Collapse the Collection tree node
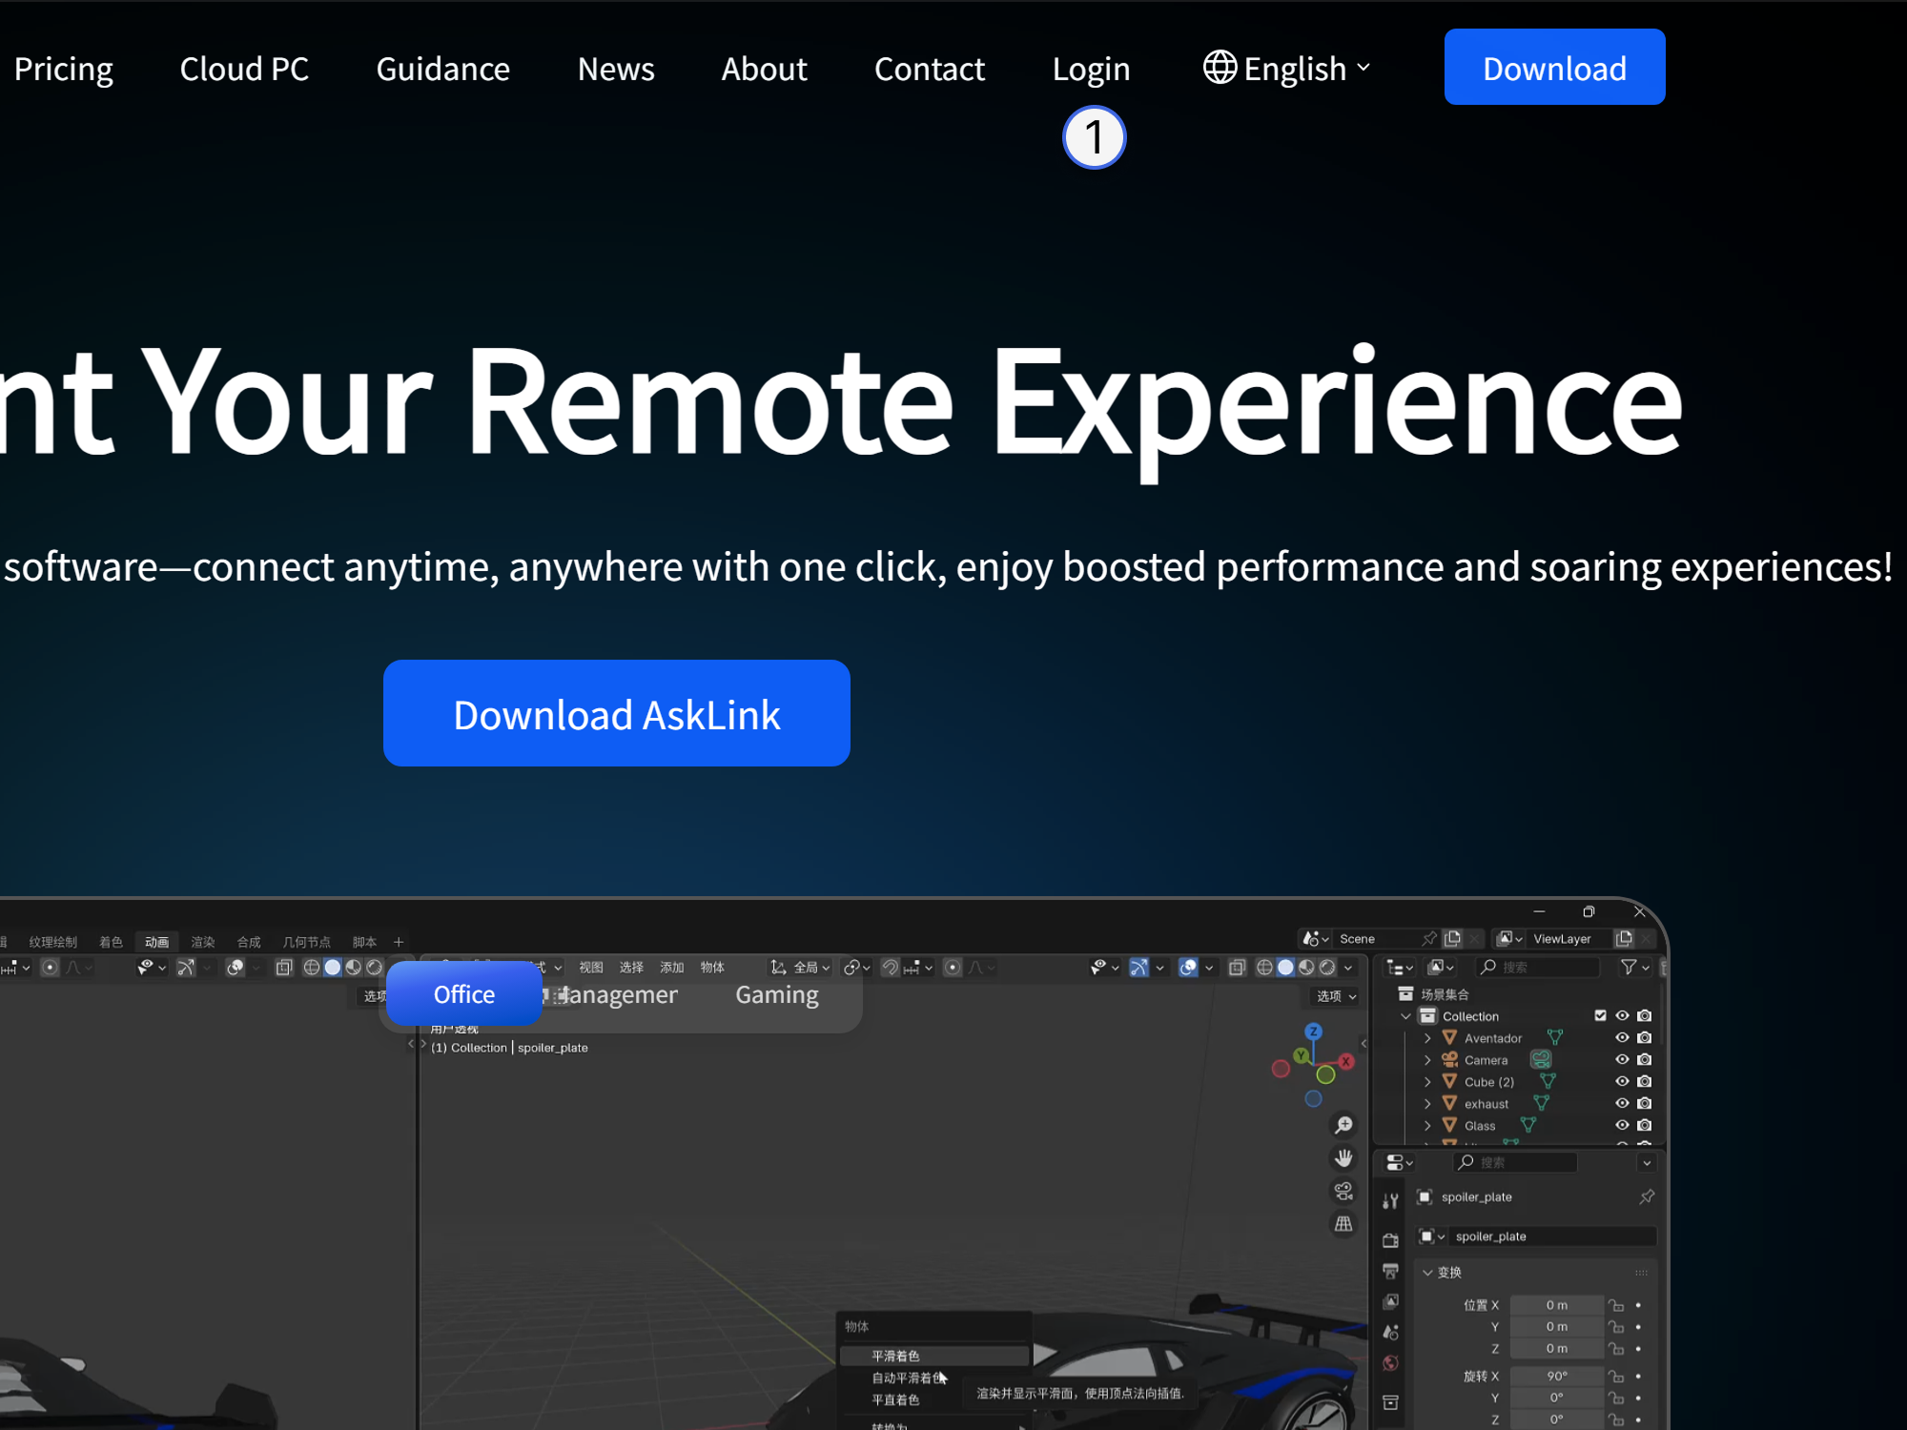 [1405, 1016]
